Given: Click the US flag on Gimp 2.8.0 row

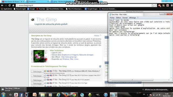Looking at the screenshot, I should (51, 71).
